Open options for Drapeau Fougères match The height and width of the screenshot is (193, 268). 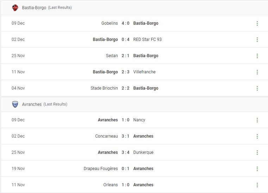257,169
